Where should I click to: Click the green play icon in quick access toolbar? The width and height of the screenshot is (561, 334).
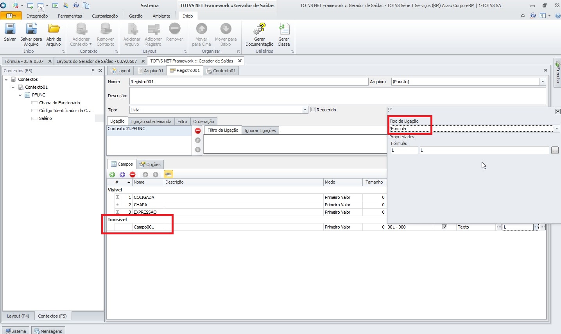[x=55, y=5]
